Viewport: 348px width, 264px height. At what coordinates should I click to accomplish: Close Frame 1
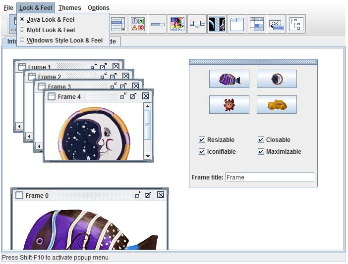[x=116, y=66]
